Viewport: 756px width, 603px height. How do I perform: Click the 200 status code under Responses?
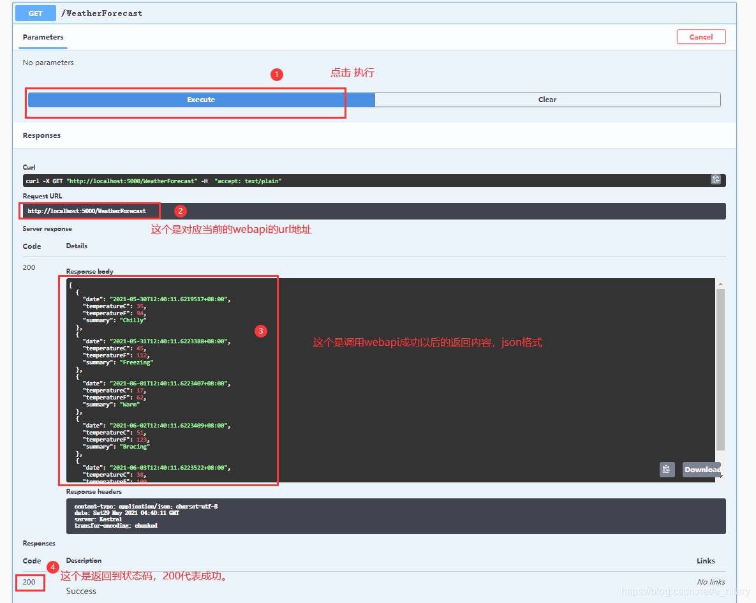29,582
